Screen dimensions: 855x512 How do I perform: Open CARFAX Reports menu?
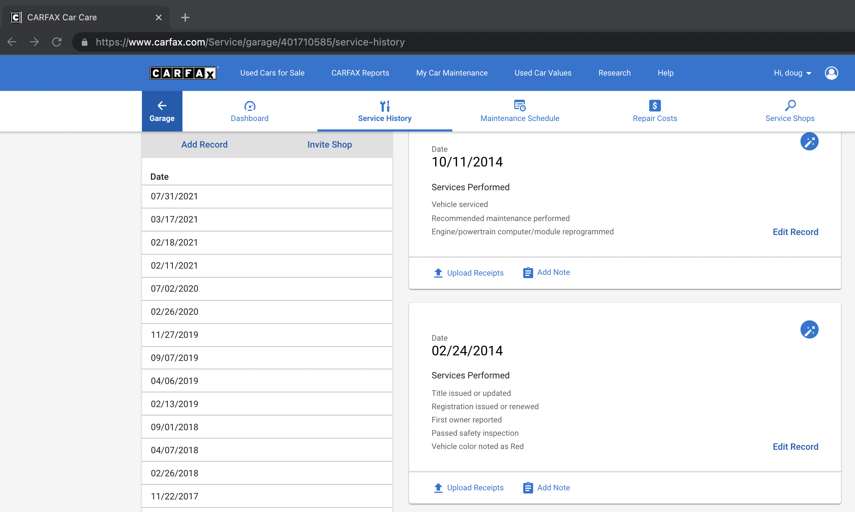tap(360, 73)
